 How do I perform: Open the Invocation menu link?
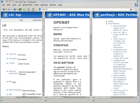coord(13,58)
